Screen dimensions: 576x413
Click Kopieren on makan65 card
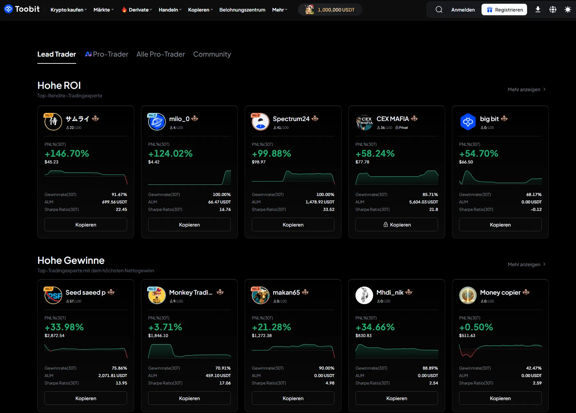click(x=293, y=398)
